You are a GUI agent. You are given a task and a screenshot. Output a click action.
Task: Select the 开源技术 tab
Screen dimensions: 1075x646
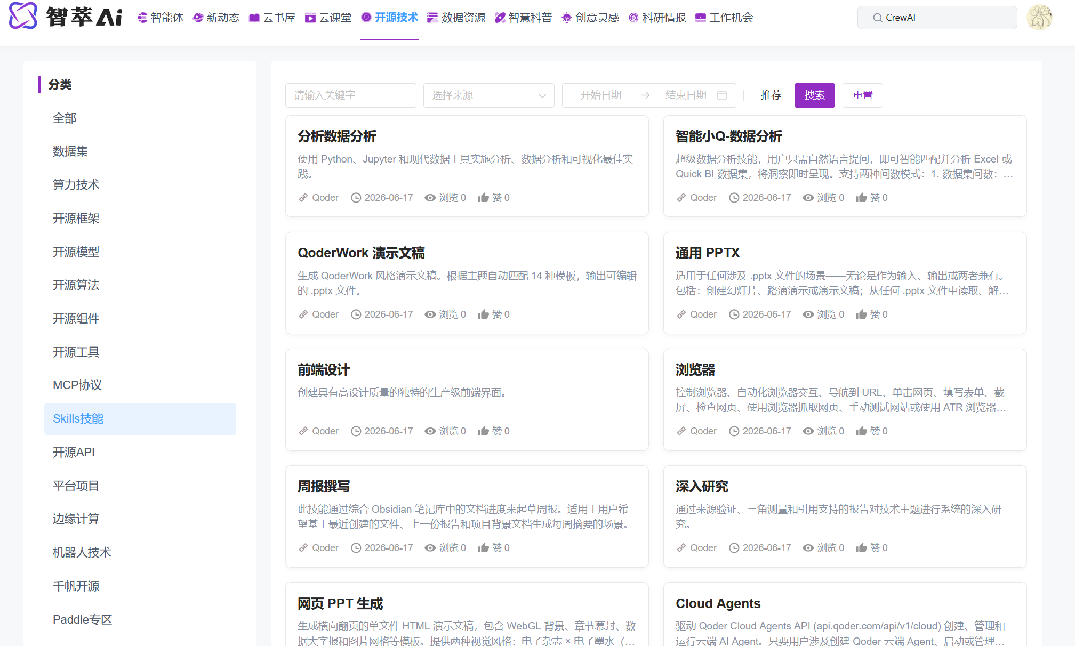pyautogui.click(x=389, y=18)
